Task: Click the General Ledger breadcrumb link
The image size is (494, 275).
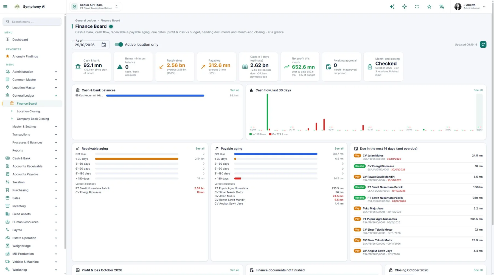Action: [x=86, y=21]
